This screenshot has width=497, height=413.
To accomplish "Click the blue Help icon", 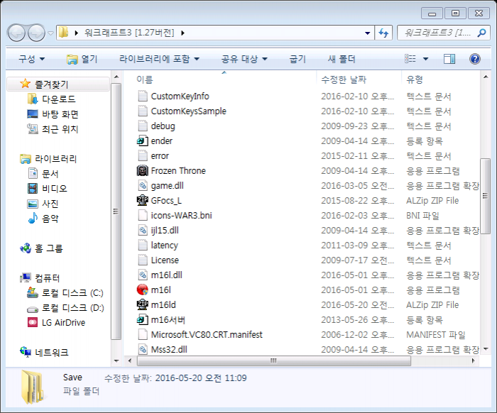I will [x=474, y=59].
